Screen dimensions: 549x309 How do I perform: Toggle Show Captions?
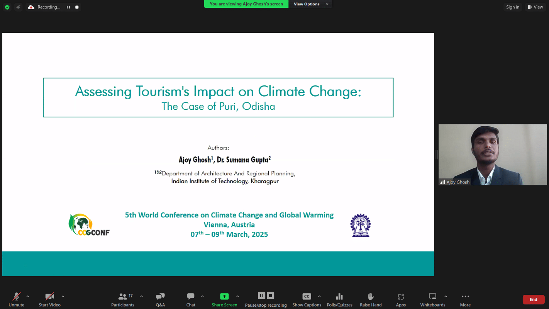click(x=307, y=299)
